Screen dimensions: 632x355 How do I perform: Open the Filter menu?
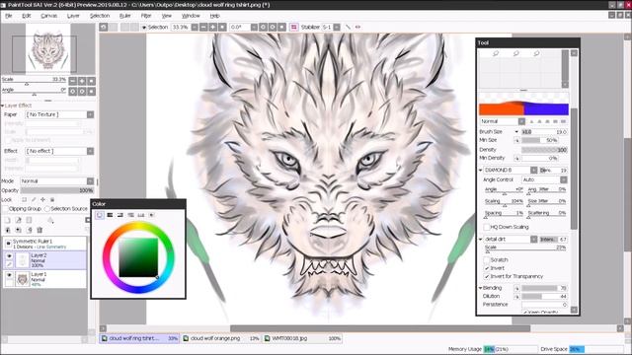(146, 16)
